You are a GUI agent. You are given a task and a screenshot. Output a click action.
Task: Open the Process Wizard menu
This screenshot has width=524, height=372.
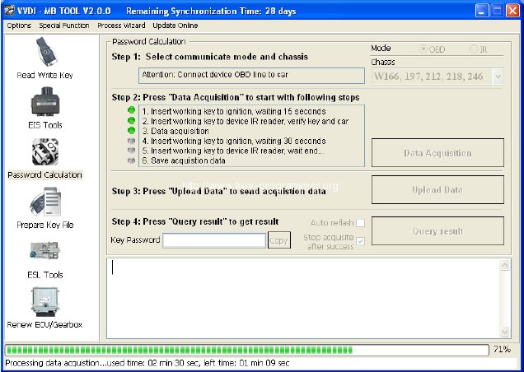pos(119,26)
